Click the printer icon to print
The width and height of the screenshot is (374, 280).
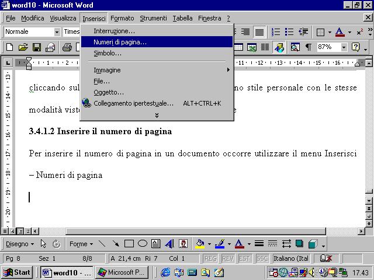click(x=67, y=47)
